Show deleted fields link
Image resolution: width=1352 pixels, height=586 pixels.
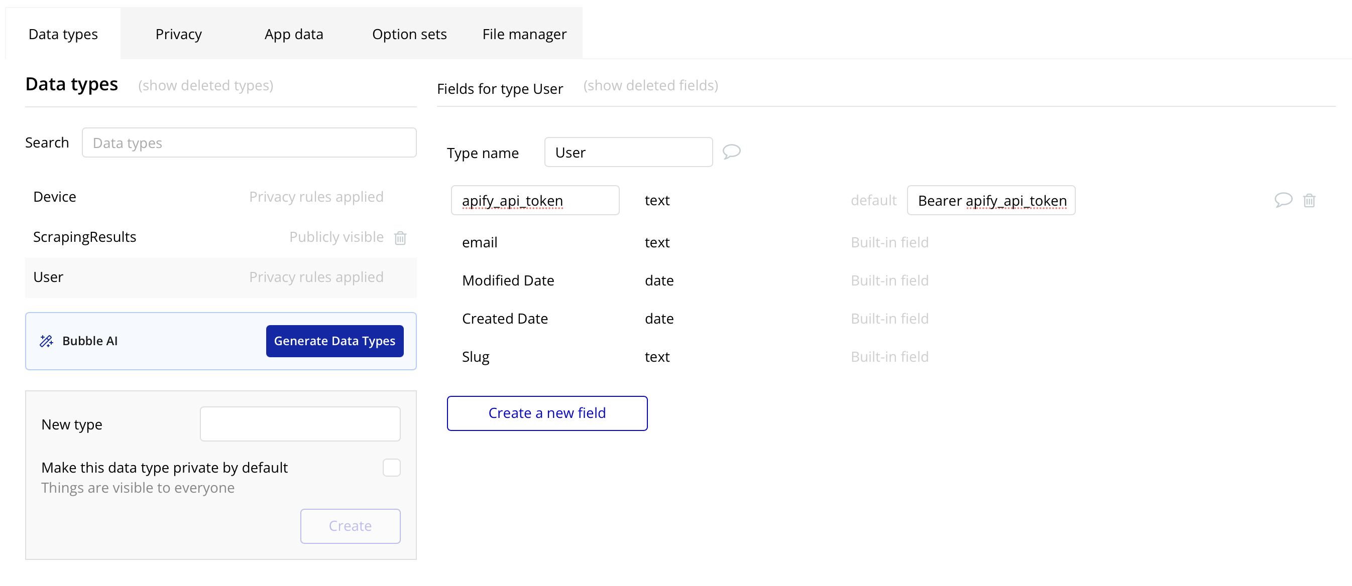pos(650,85)
